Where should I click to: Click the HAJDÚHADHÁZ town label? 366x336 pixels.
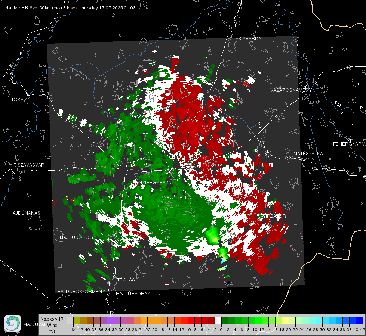click(x=133, y=294)
